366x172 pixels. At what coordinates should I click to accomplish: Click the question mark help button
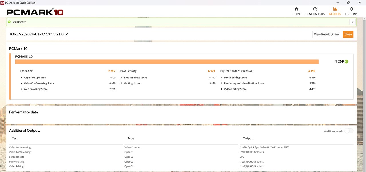coord(353,22)
